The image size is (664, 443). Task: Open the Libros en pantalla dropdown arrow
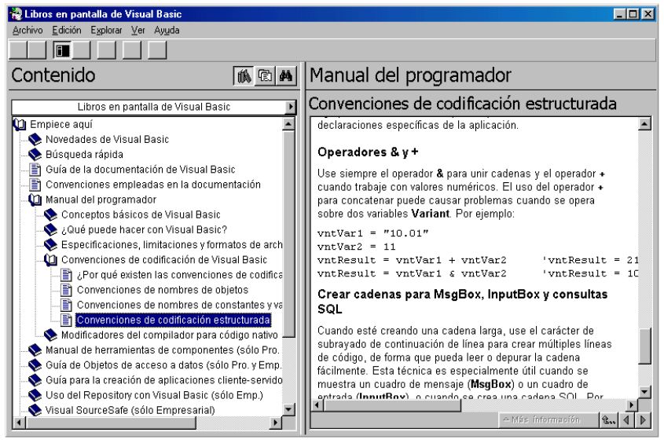291,107
